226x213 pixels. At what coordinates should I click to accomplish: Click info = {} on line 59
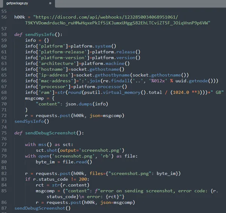point(37,40)
